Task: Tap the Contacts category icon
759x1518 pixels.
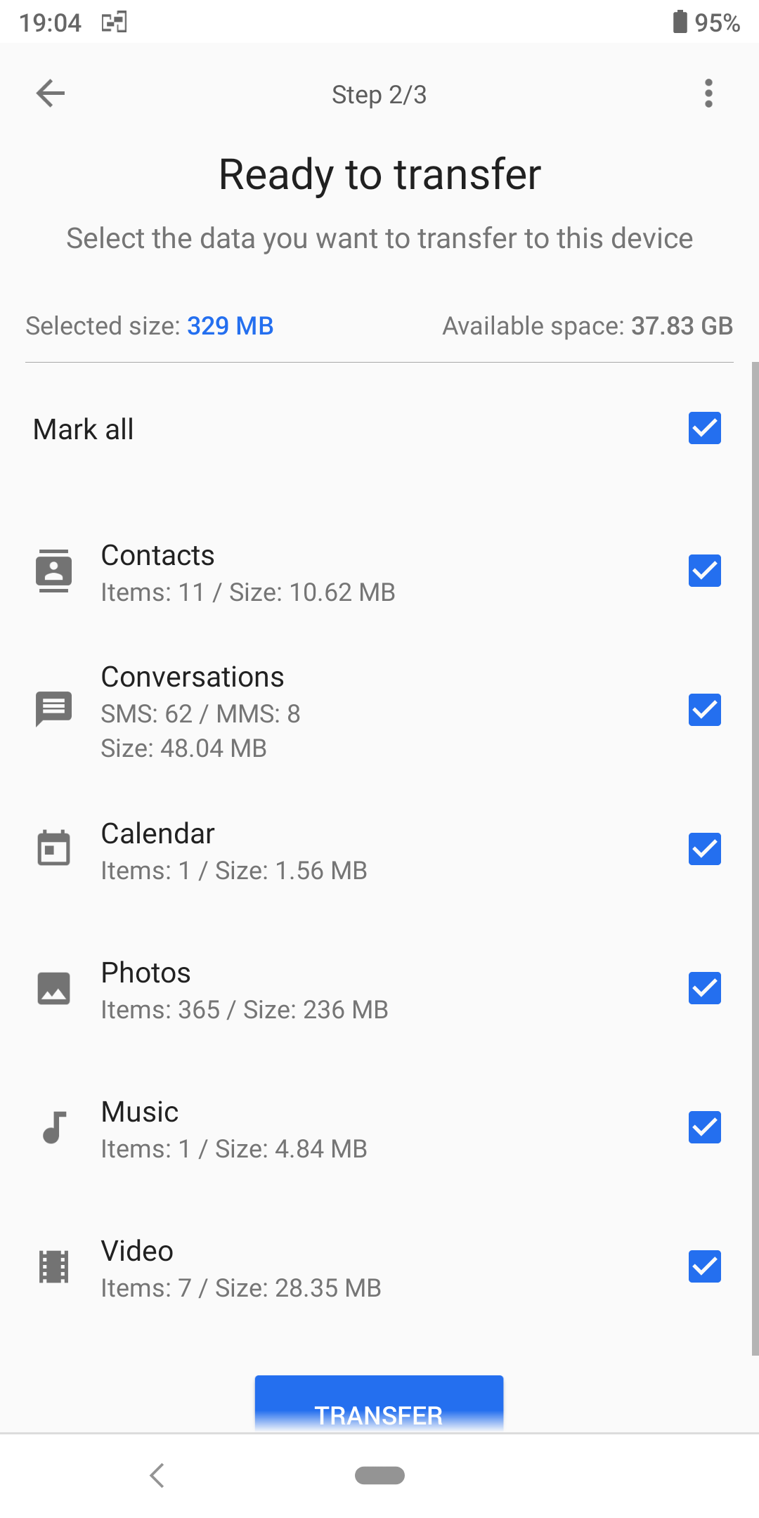Action: (54, 571)
